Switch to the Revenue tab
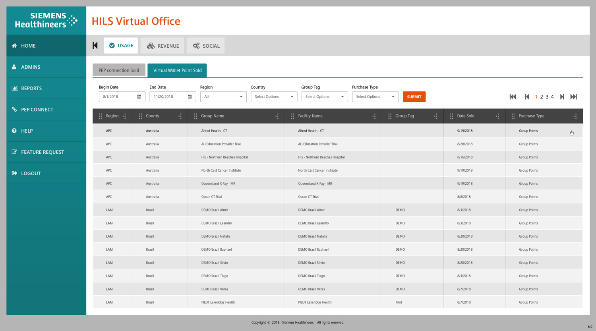The image size is (596, 331). click(163, 46)
